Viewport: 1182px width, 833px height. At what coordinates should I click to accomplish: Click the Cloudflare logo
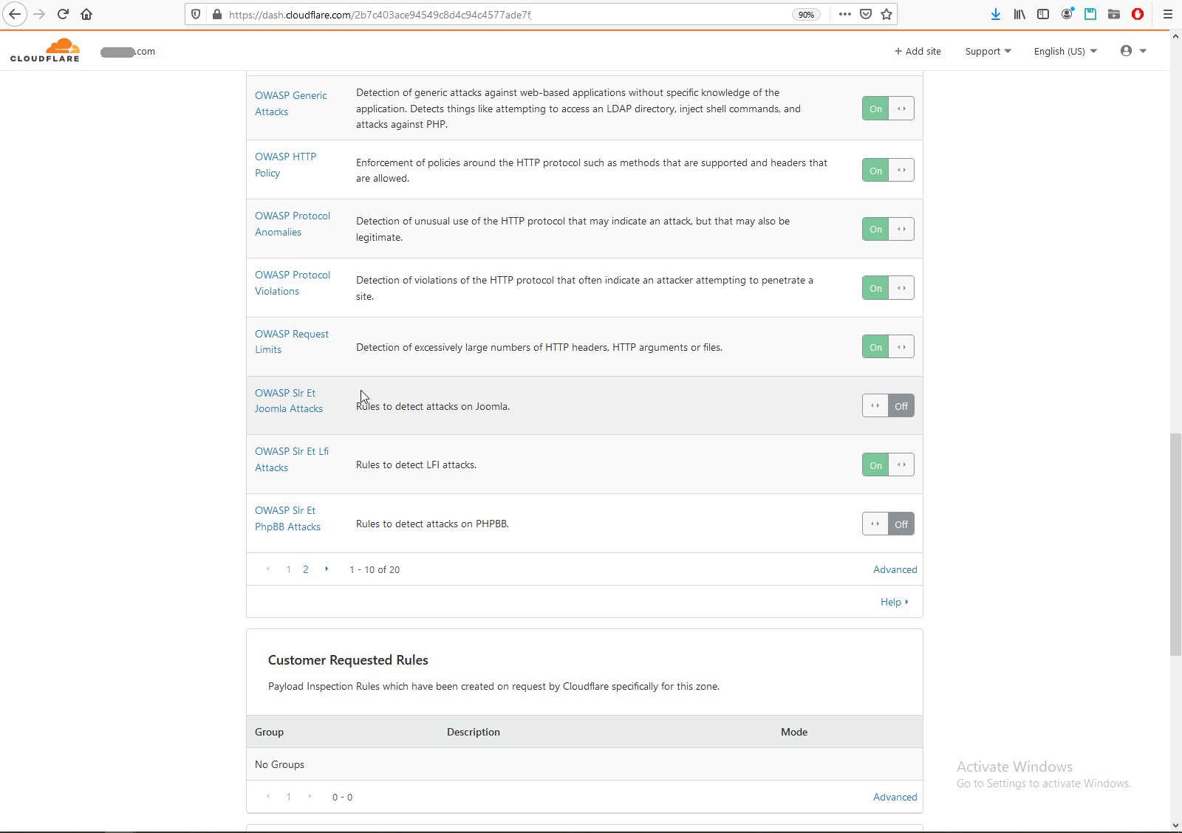(45, 50)
